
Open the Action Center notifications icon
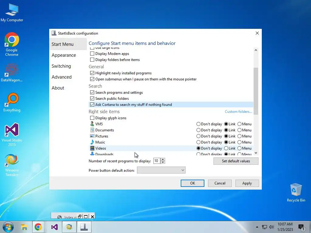pyautogui.click(x=302, y=228)
